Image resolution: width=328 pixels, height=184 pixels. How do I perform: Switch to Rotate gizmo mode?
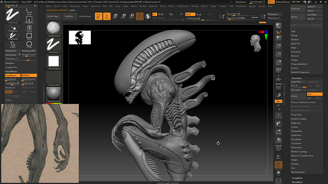point(131,16)
